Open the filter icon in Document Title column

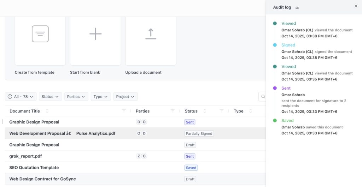click(124, 111)
